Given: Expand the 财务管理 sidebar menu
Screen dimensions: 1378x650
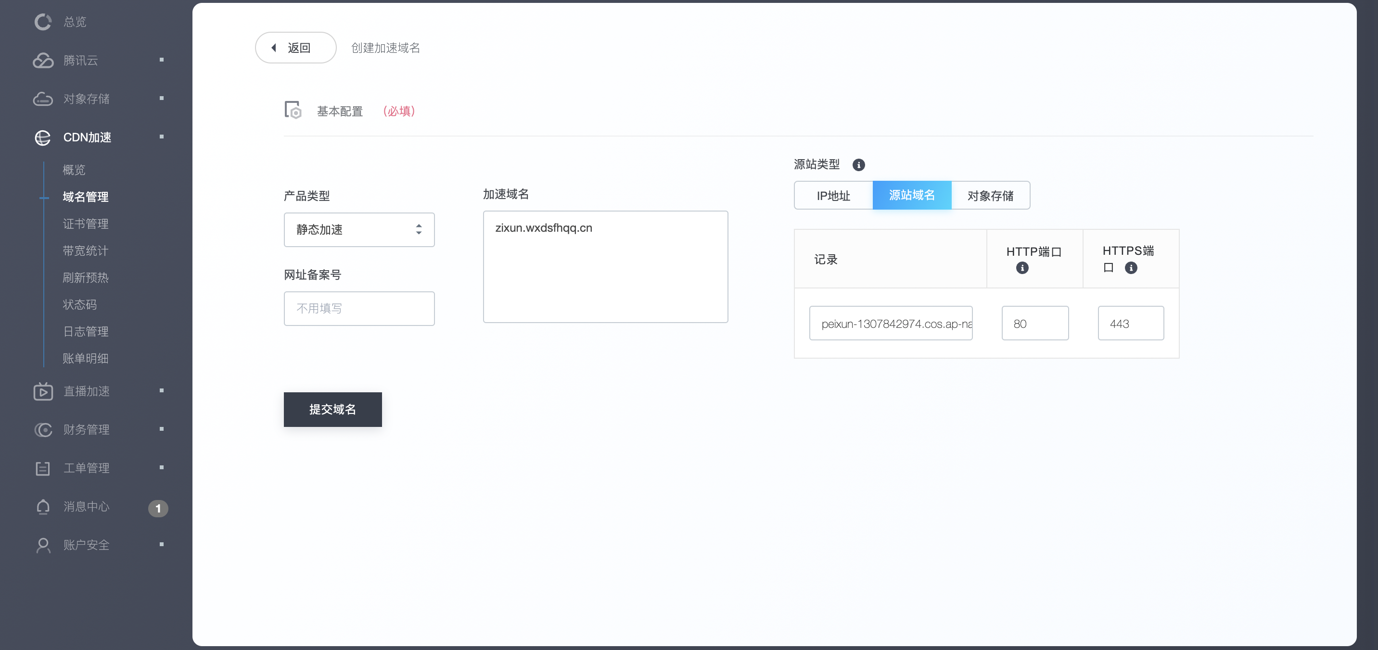Looking at the screenshot, I should [x=162, y=429].
